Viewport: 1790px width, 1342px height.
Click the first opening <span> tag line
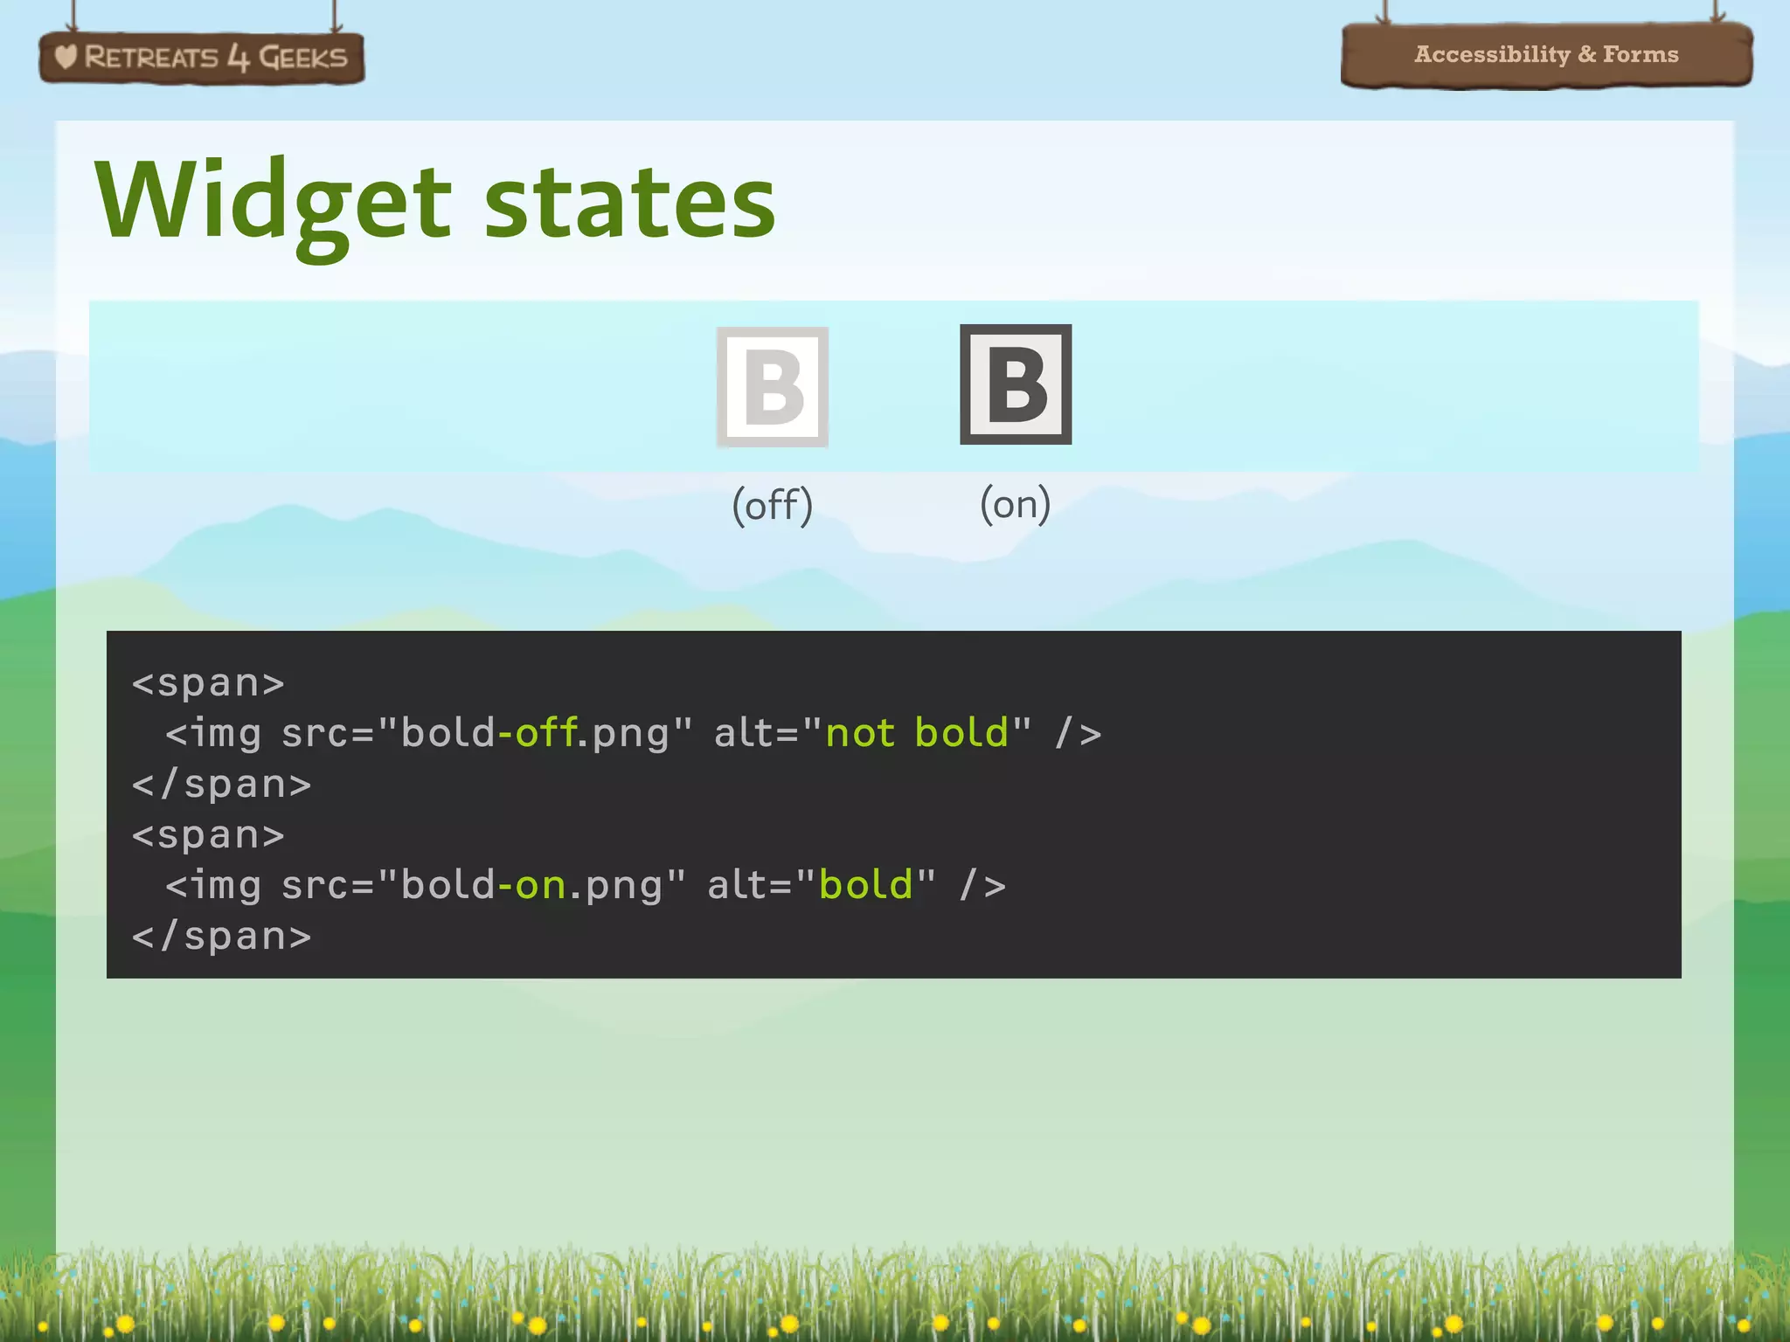[x=208, y=682]
